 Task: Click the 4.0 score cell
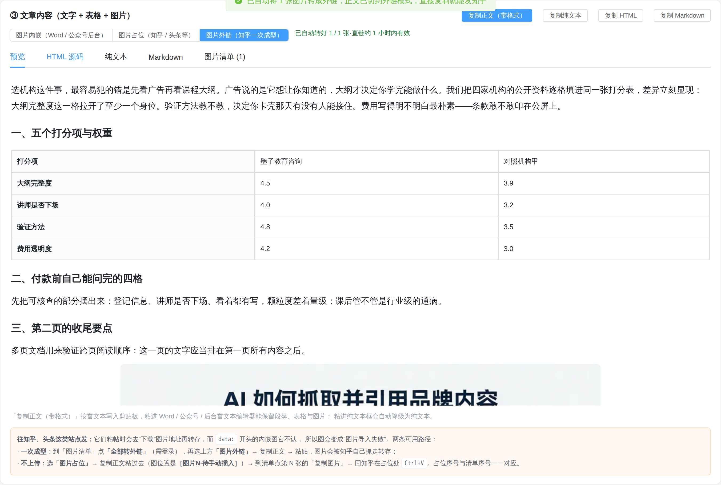(x=376, y=205)
